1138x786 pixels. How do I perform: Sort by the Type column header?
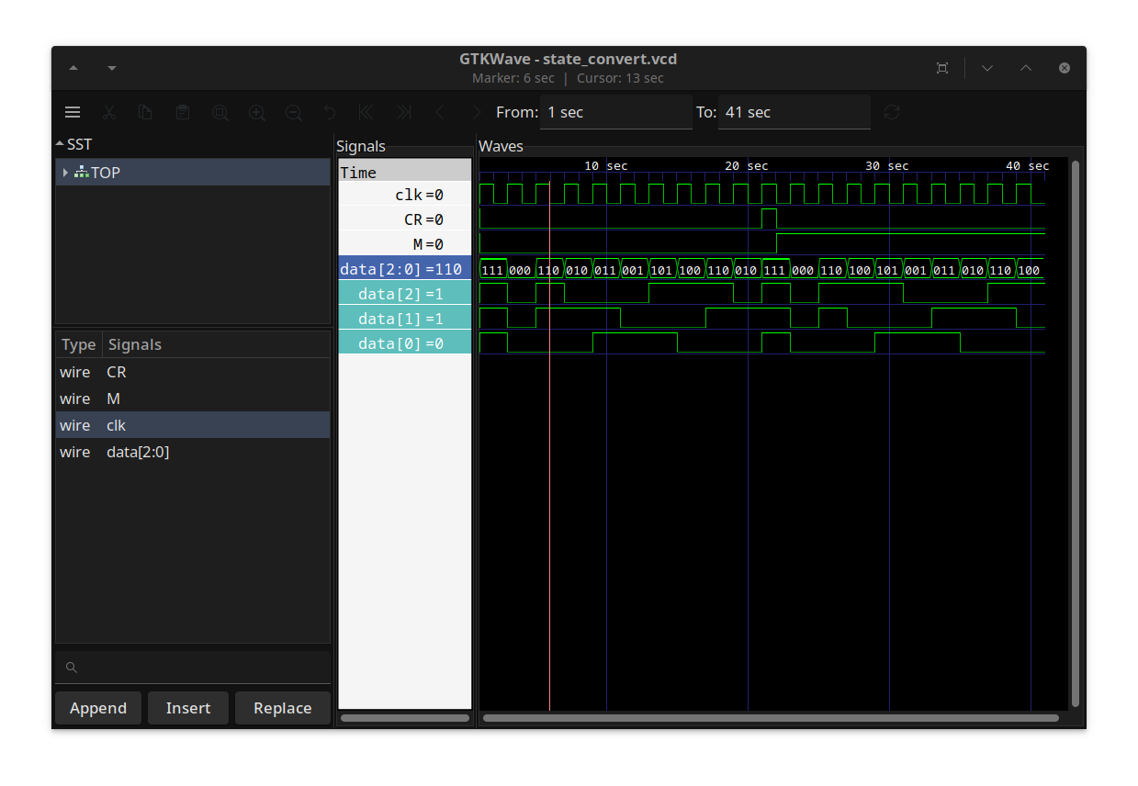79,344
